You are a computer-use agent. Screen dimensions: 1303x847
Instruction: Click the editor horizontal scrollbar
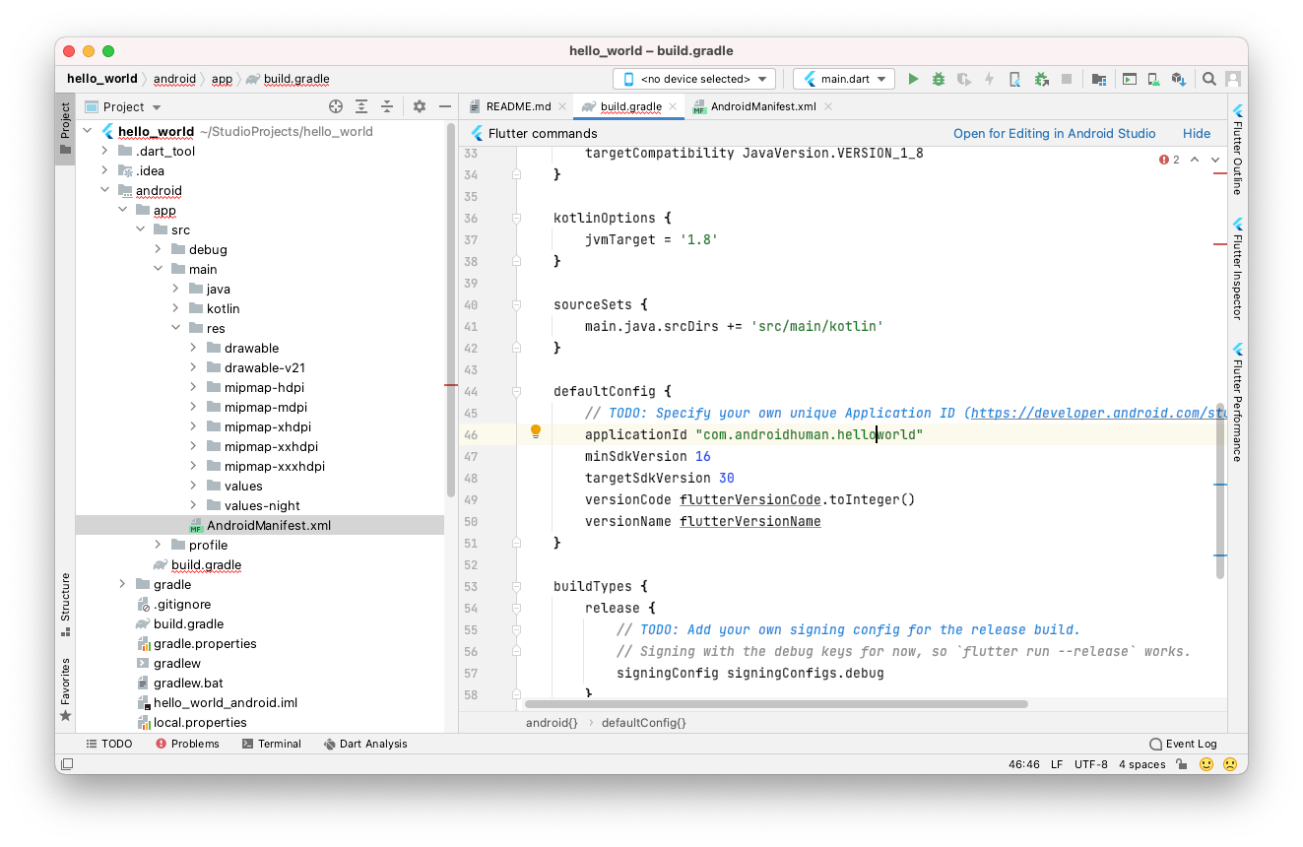pyautogui.click(x=776, y=704)
